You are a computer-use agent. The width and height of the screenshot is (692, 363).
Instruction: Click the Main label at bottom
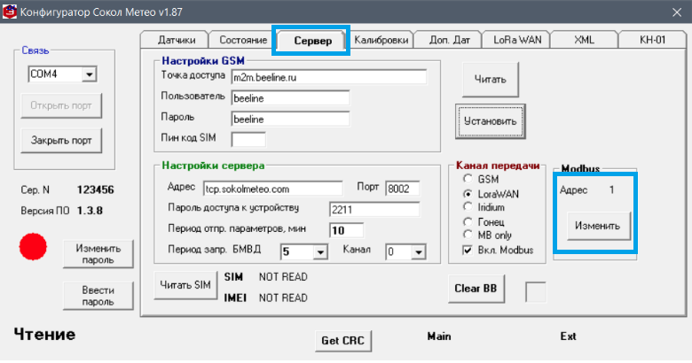click(439, 336)
